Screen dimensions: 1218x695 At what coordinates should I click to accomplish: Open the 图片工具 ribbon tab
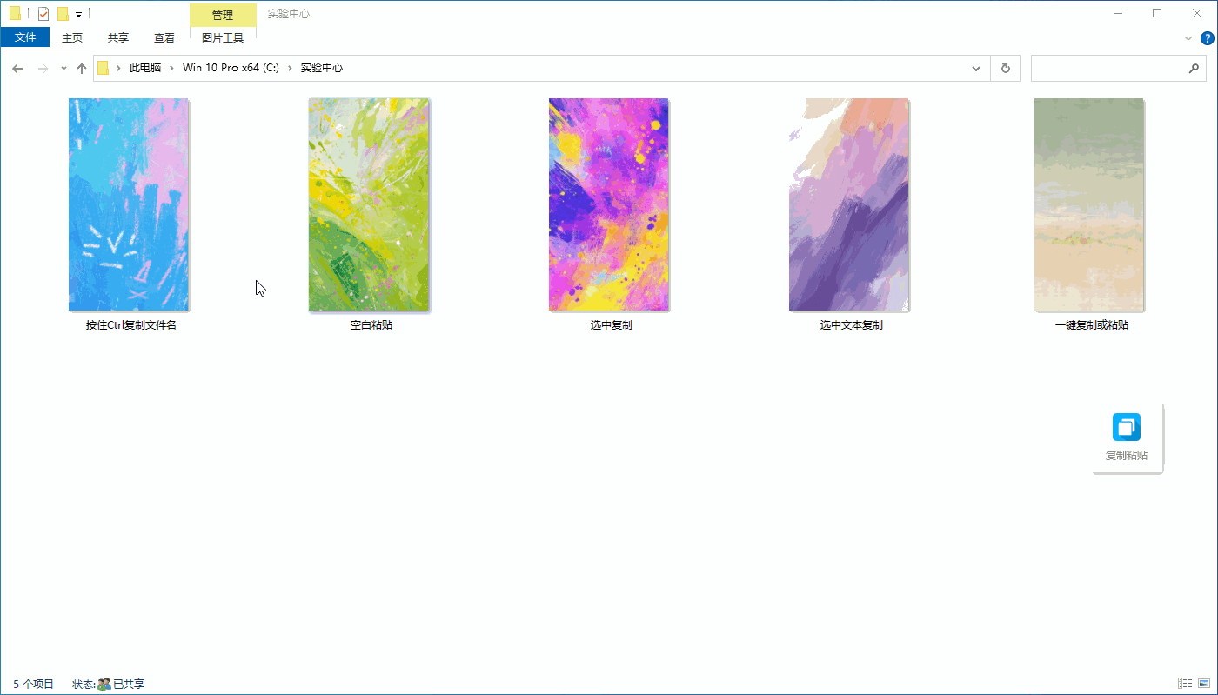point(223,37)
